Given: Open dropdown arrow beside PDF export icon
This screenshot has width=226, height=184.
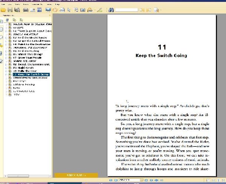Looking at the screenshot, I should click(x=95, y=10).
